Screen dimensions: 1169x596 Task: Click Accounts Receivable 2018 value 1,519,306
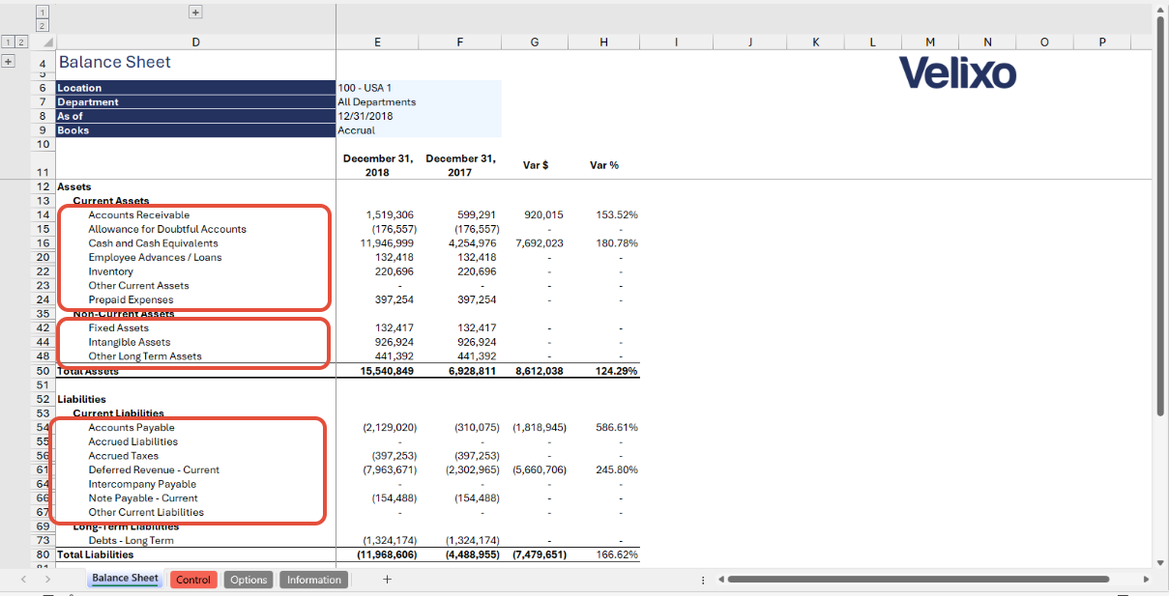coord(390,214)
